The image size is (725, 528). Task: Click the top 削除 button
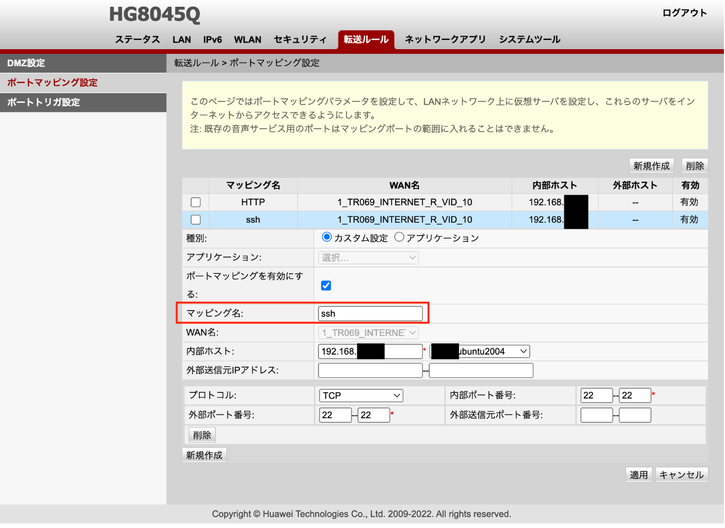tap(695, 166)
